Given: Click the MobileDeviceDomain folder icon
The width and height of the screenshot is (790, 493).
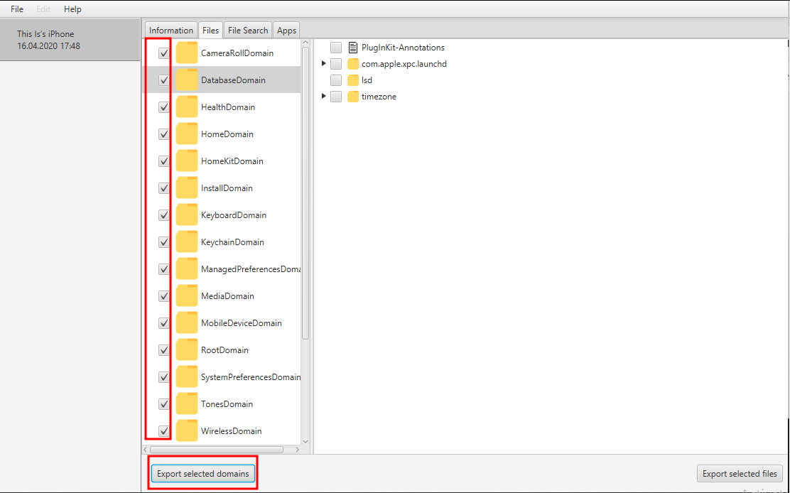Looking at the screenshot, I should click(186, 323).
